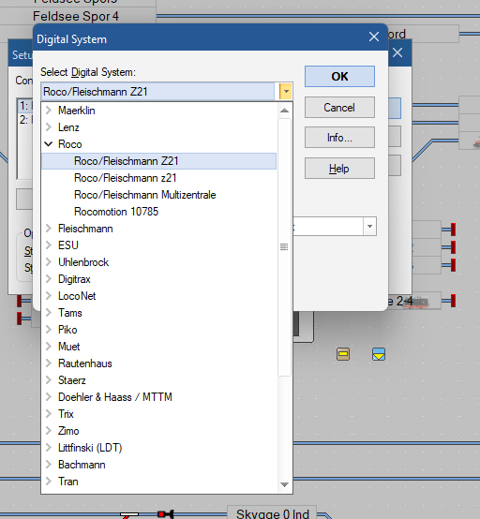Image resolution: width=480 pixels, height=519 pixels.
Task: Select the Littfinski (LDT) entry
Action: (x=90, y=448)
